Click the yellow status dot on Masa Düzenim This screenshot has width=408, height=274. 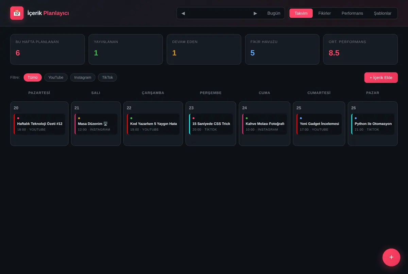pos(79,118)
